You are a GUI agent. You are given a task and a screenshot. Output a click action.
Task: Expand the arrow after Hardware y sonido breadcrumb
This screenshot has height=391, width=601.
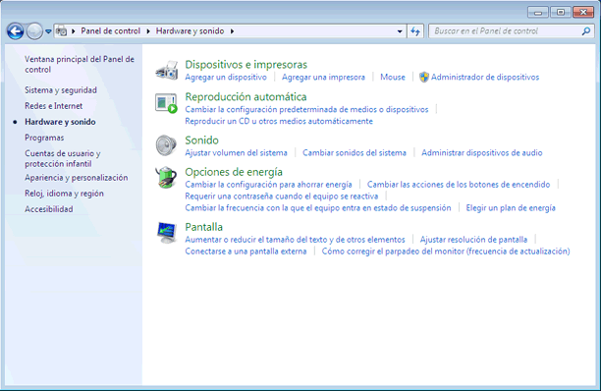point(233,31)
